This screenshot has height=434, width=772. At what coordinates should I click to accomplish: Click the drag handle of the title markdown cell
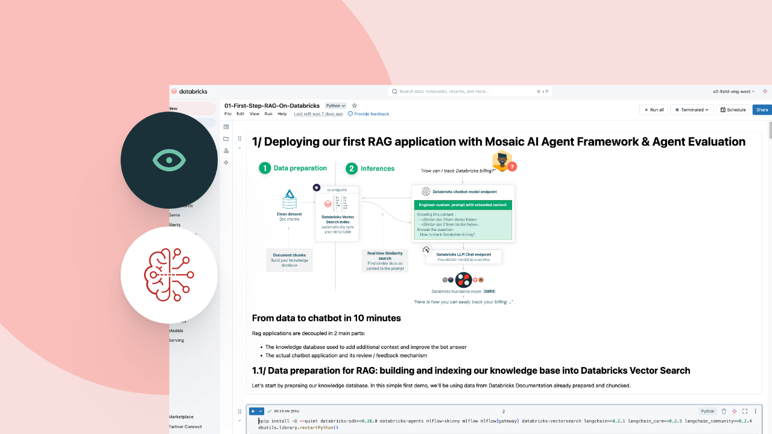click(239, 139)
